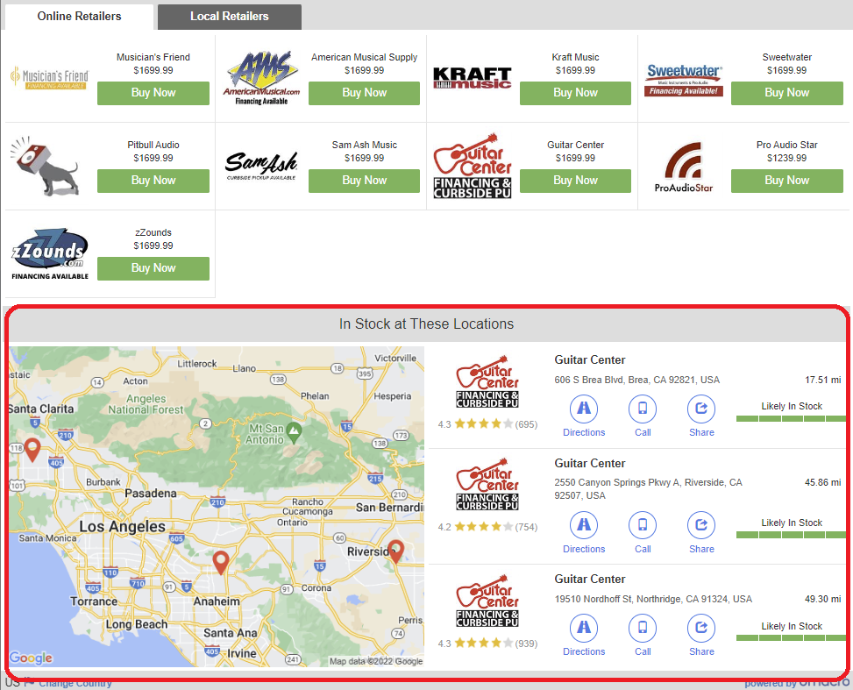Click the map pin near Riverside
853x690 pixels.
tap(395, 552)
